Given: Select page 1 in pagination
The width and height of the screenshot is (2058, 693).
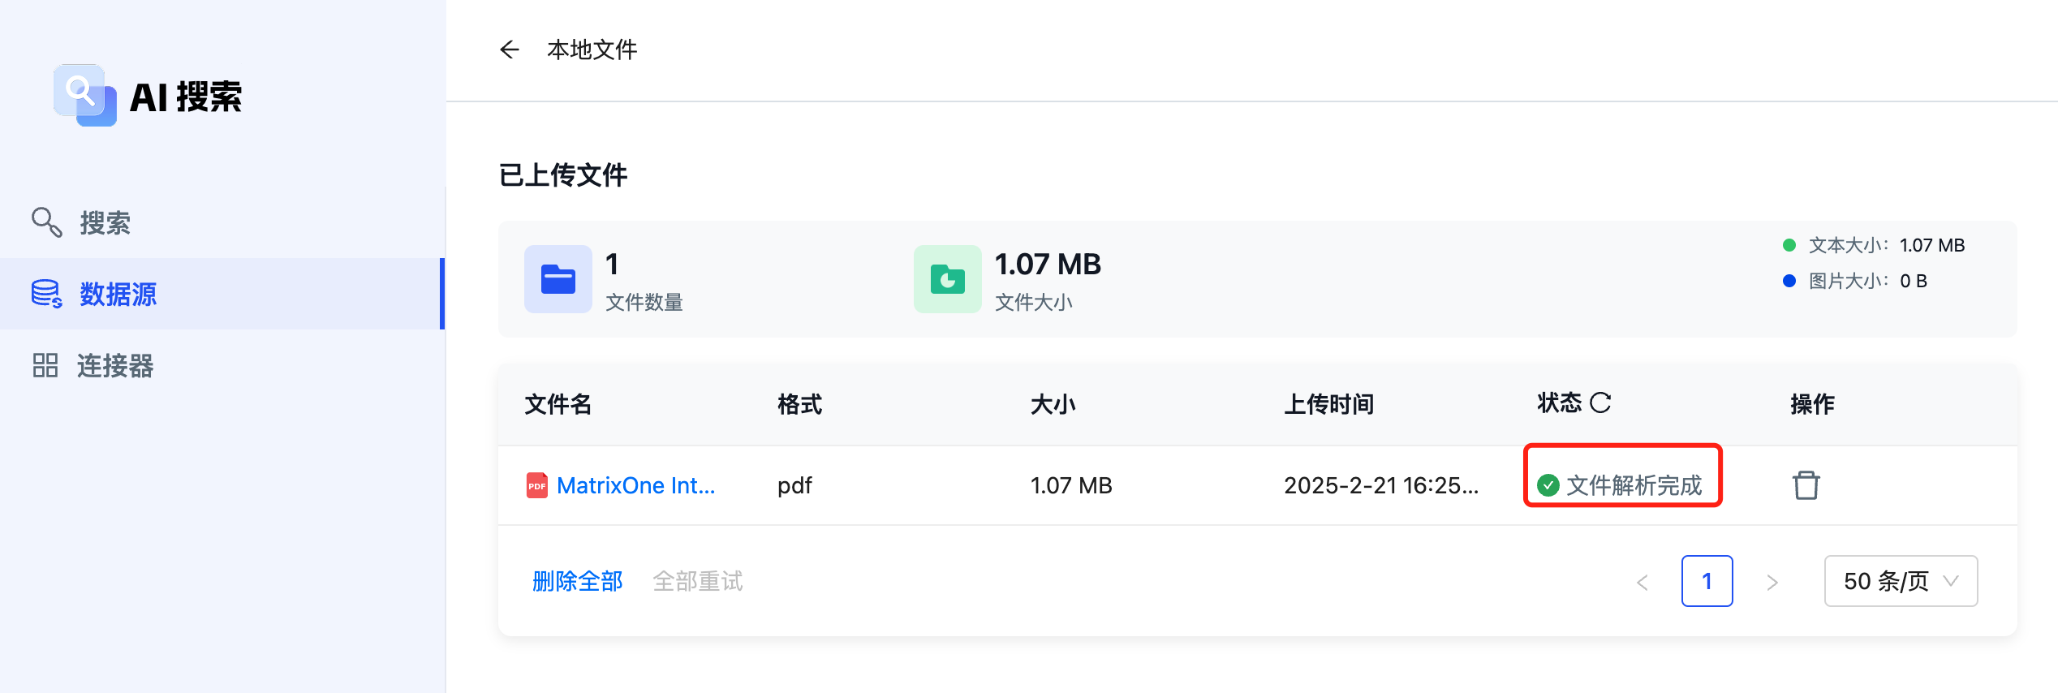Looking at the screenshot, I should [x=1707, y=581].
